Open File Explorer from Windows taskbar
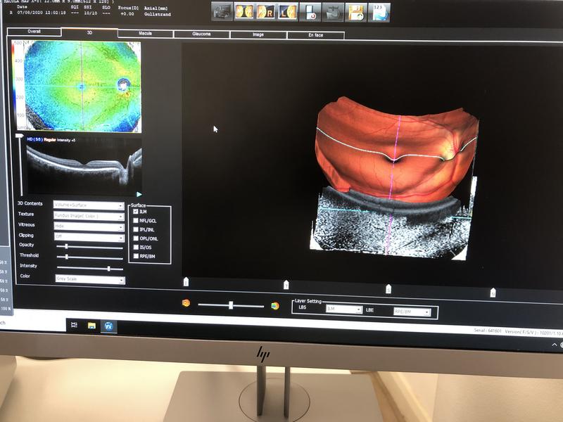This screenshot has height=422, width=563. (91, 326)
